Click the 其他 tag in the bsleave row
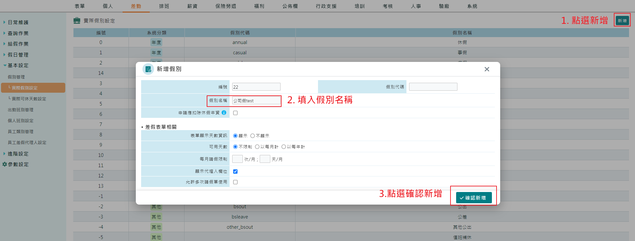 pos(156,217)
